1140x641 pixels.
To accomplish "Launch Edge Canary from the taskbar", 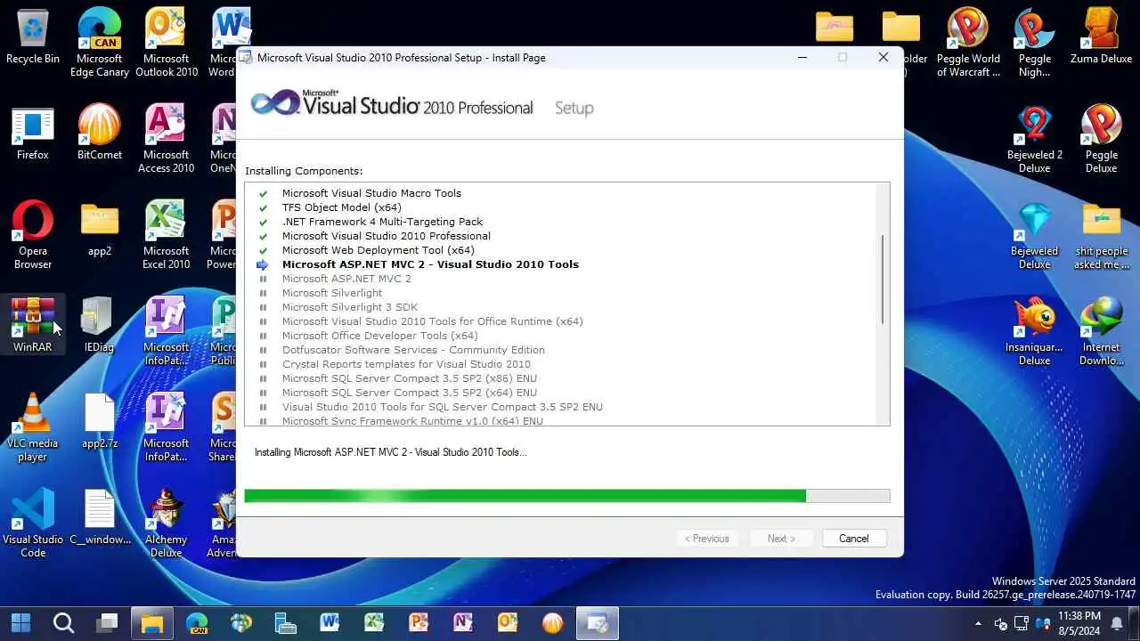I will (x=197, y=622).
